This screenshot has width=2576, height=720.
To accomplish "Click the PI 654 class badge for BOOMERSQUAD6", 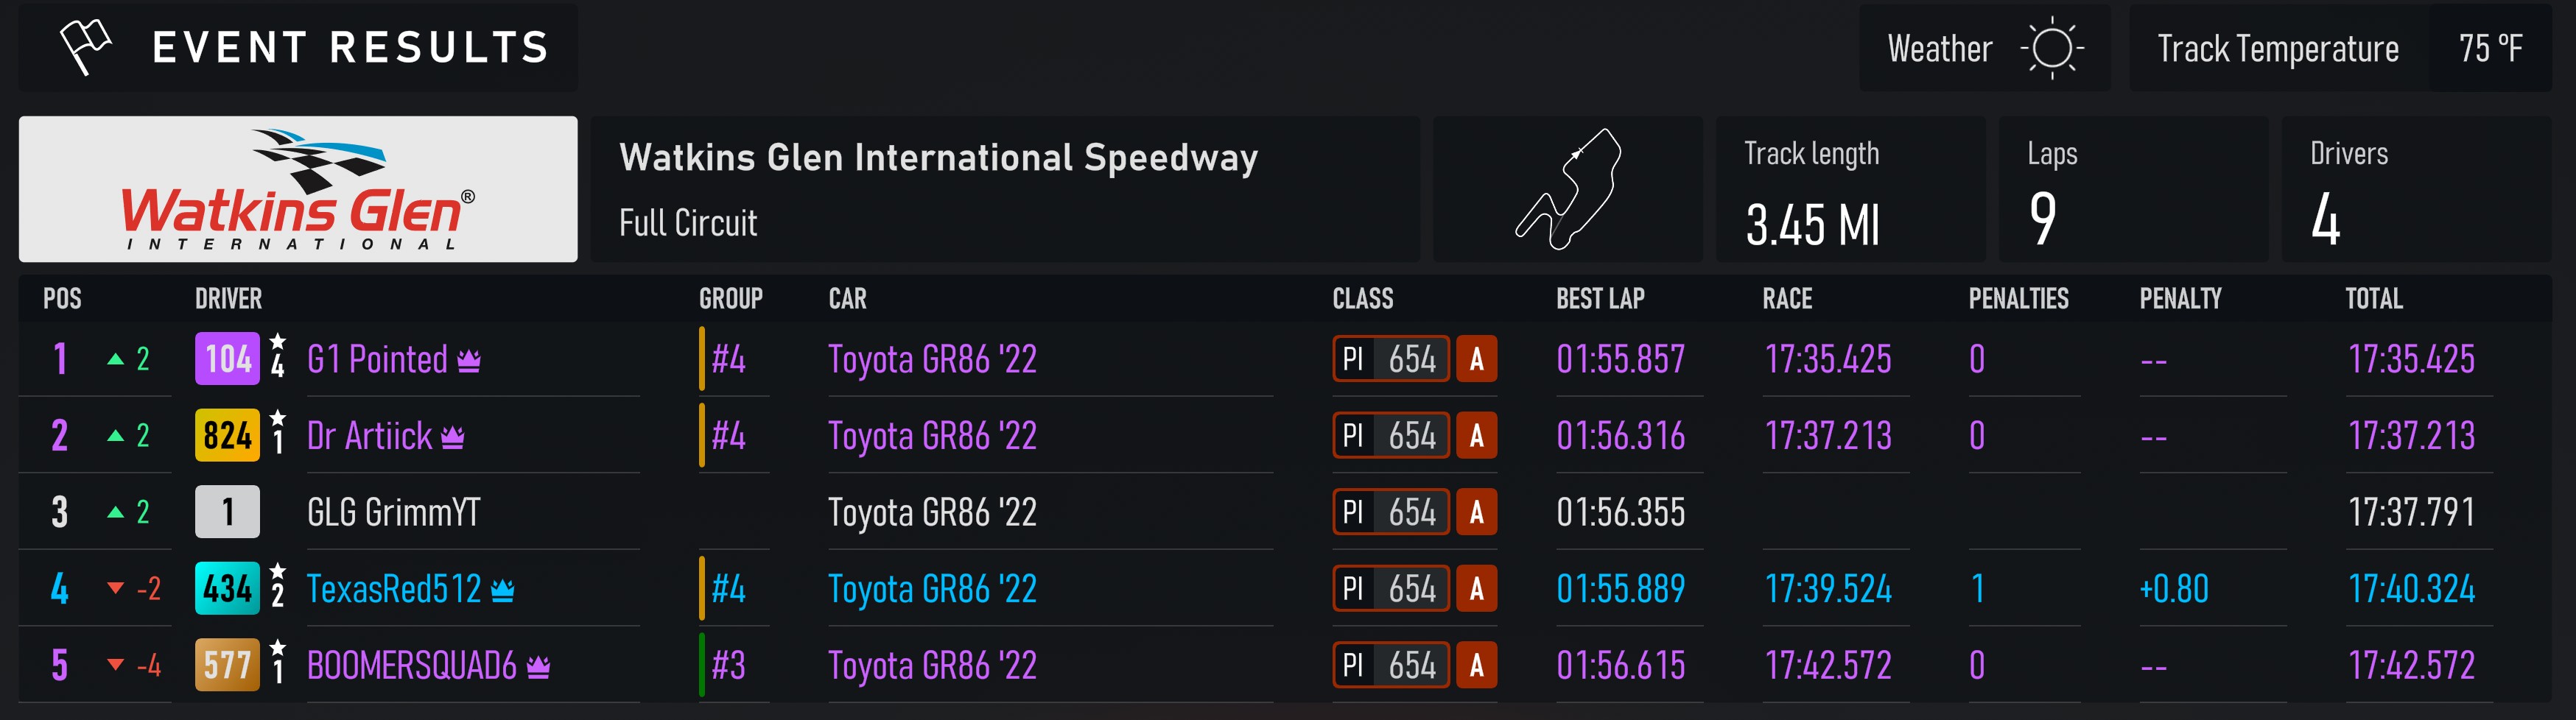I will pos(1391,665).
